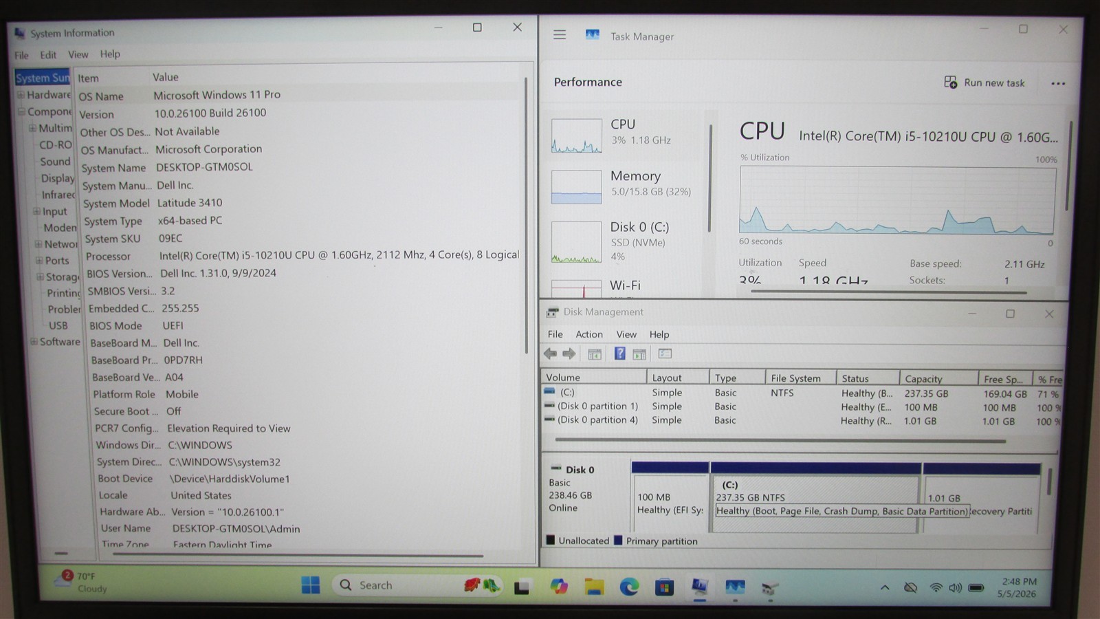1100x619 pixels.
Task: Select the Wi-Fi performance entry
Action: point(624,285)
